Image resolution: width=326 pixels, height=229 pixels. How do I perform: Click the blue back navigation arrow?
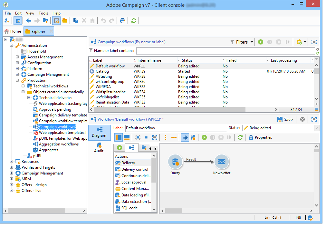pos(29,21)
